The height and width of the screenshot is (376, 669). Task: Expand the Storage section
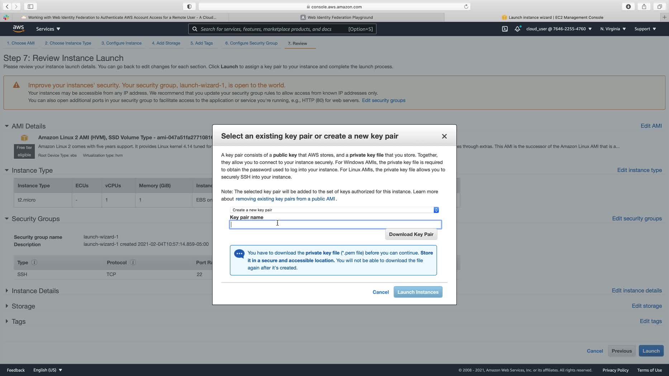tap(6, 306)
